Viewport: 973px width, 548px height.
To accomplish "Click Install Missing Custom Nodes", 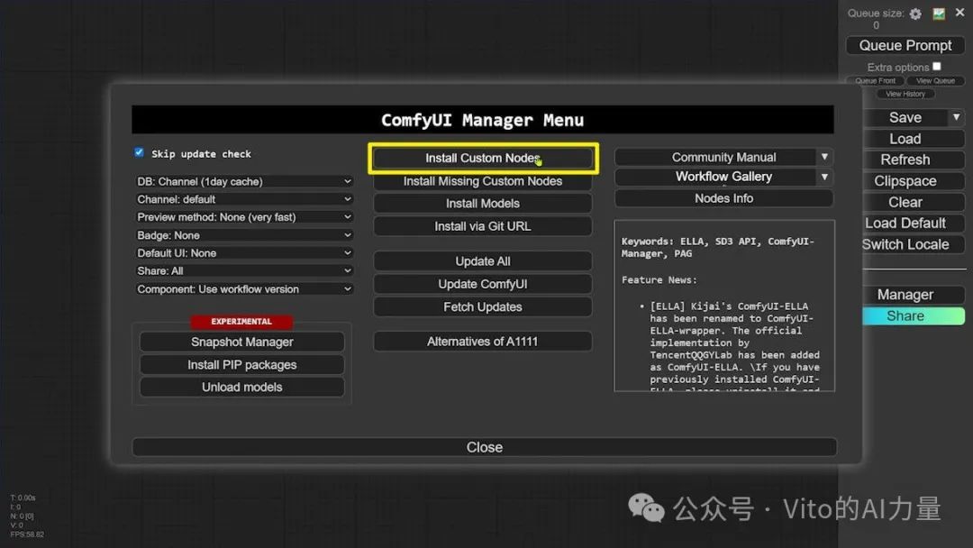I will (483, 181).
